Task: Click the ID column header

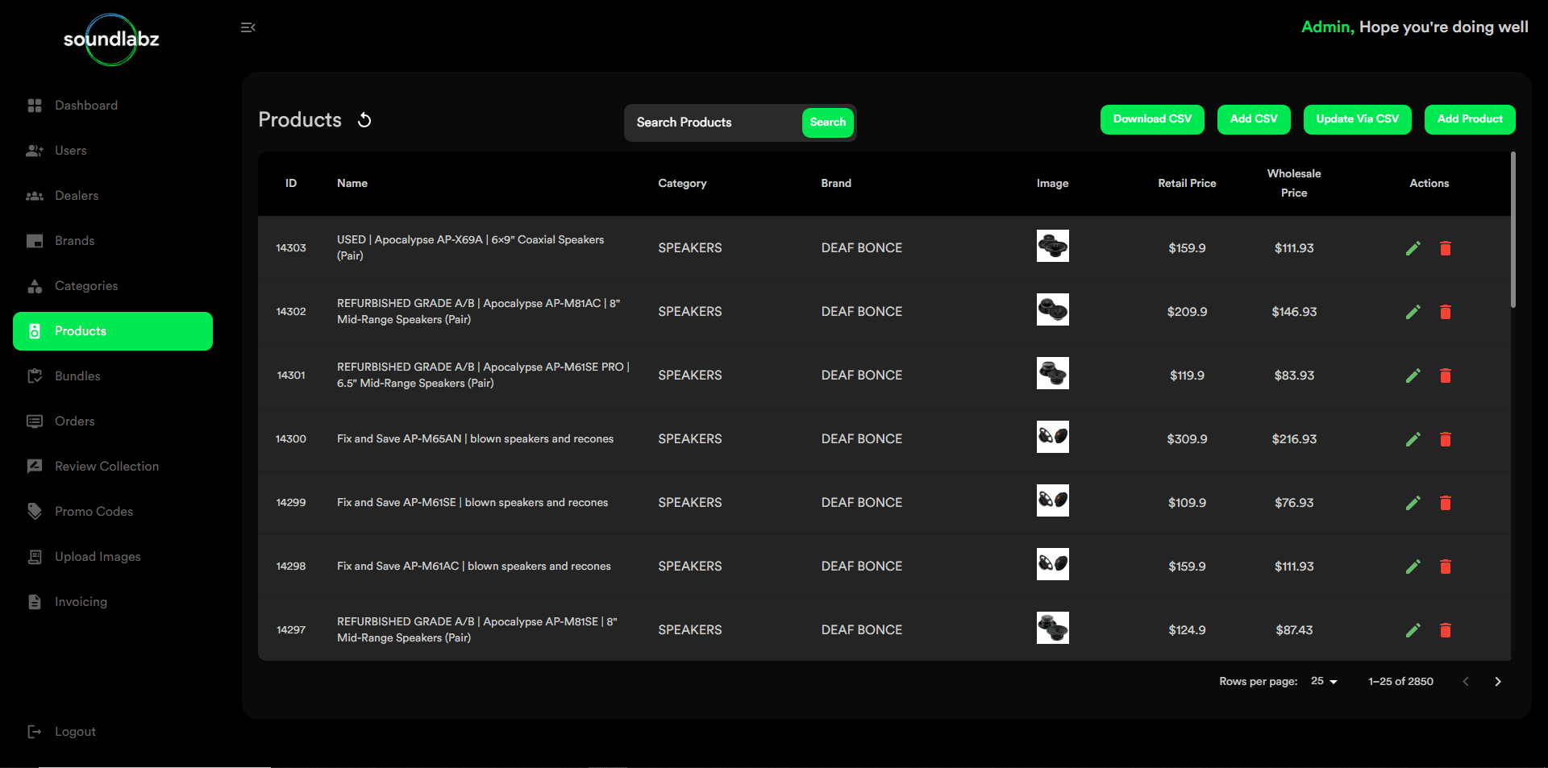Action: coord(291,184)
